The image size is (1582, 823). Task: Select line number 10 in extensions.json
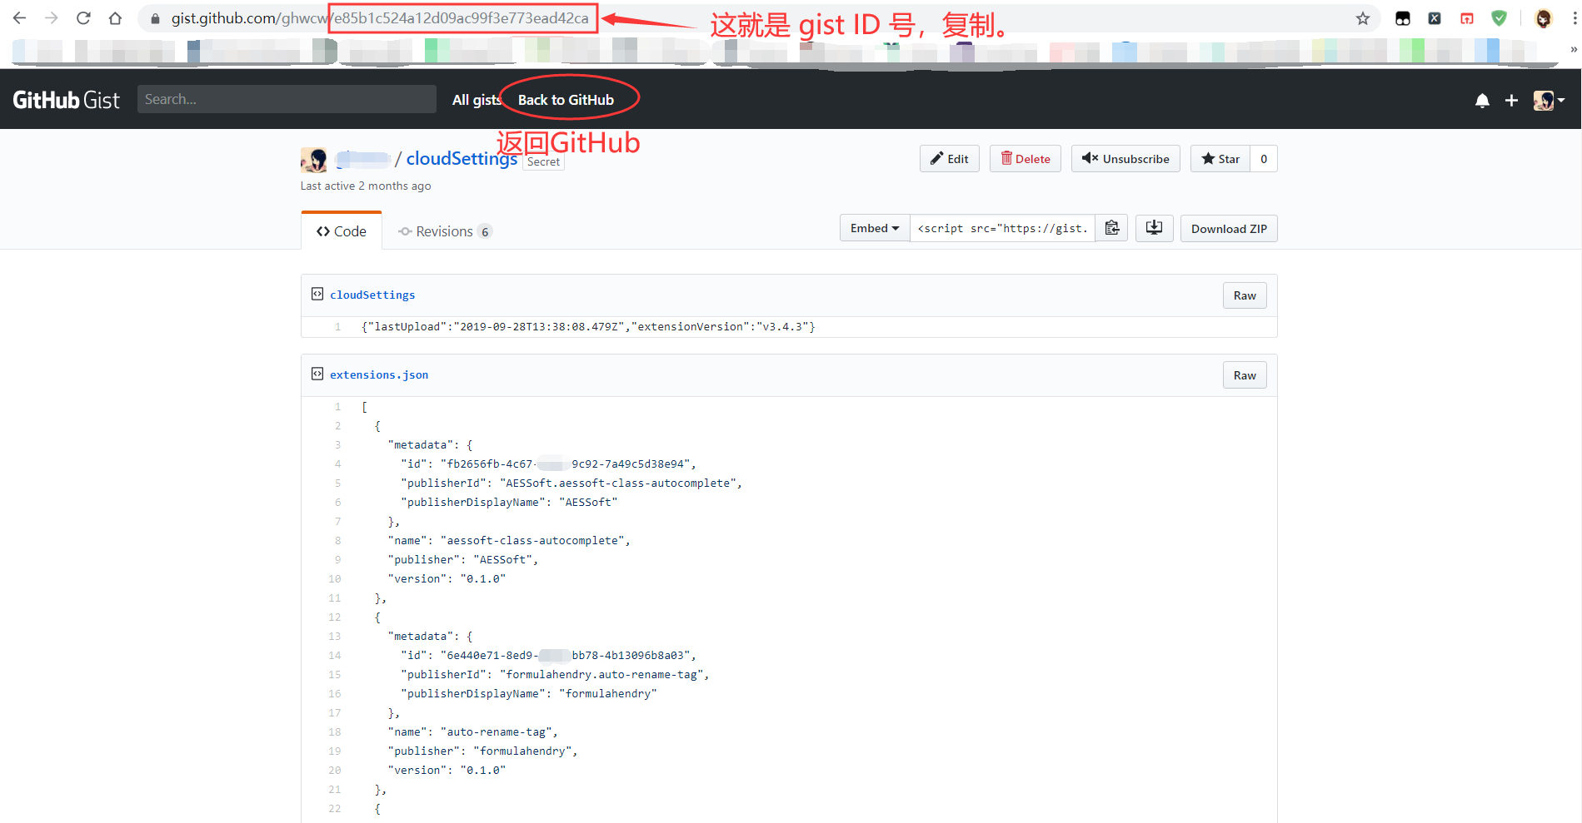click(x=335, y=579)
